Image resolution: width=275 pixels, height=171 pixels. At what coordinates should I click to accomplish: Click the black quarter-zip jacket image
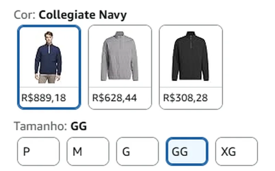click(x=191, y=56)
